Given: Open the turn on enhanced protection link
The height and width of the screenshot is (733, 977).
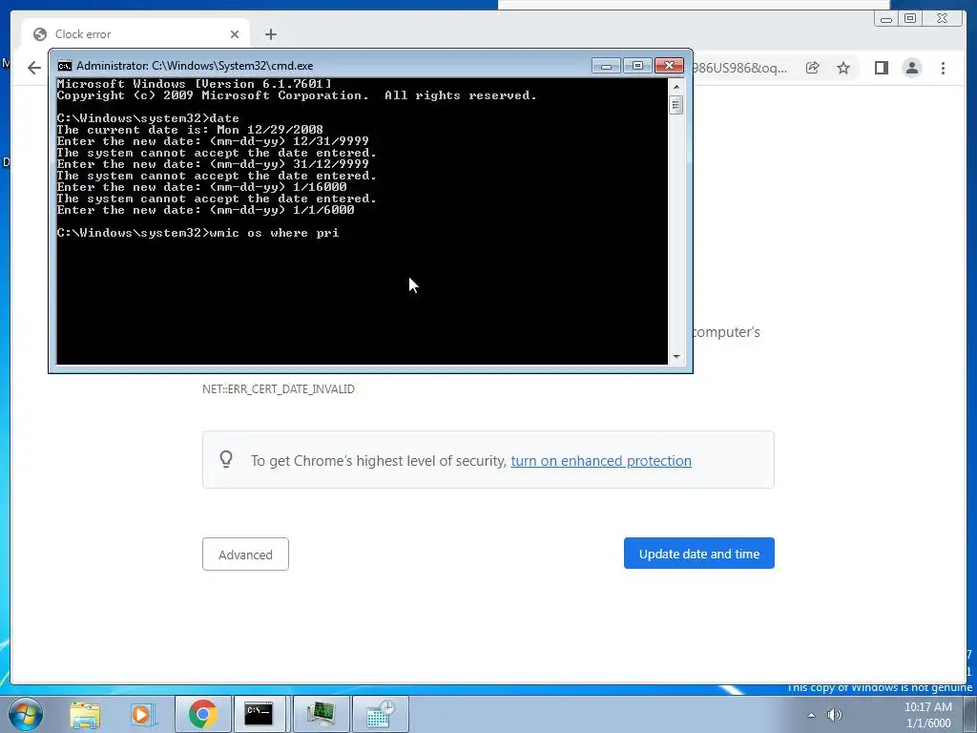Looking at the screenshot, I should pos(601,461).
